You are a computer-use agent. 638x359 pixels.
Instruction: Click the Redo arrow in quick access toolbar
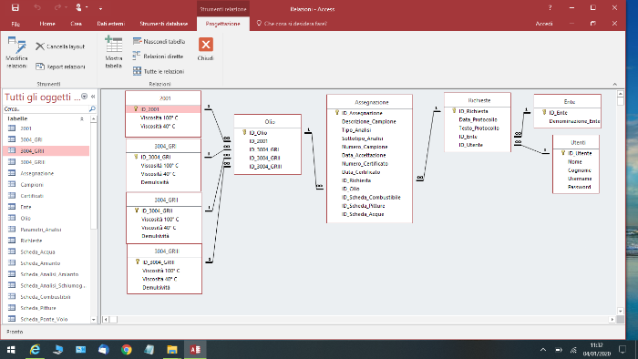pos(57,7)
